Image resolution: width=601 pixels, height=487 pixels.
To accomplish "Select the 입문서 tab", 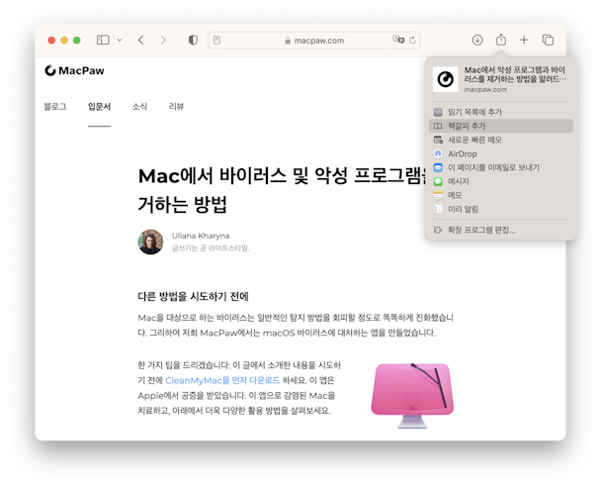I will pos(99,107).
